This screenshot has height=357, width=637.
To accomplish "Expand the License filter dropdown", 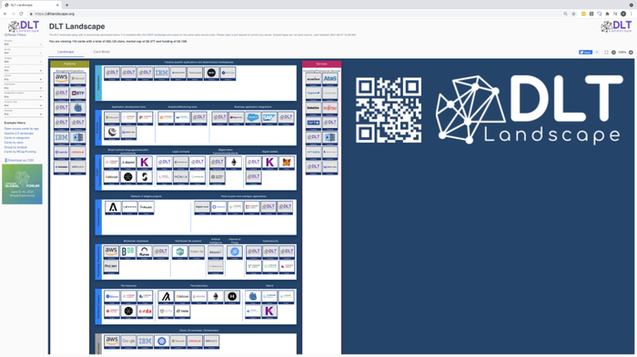I will 23,79.
